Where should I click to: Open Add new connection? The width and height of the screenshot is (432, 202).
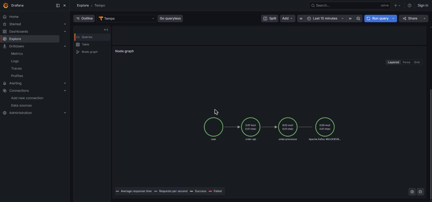[x=27, y=98]
